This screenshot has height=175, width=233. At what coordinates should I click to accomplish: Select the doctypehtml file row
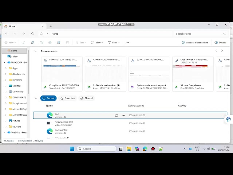(x=130, y=131)
